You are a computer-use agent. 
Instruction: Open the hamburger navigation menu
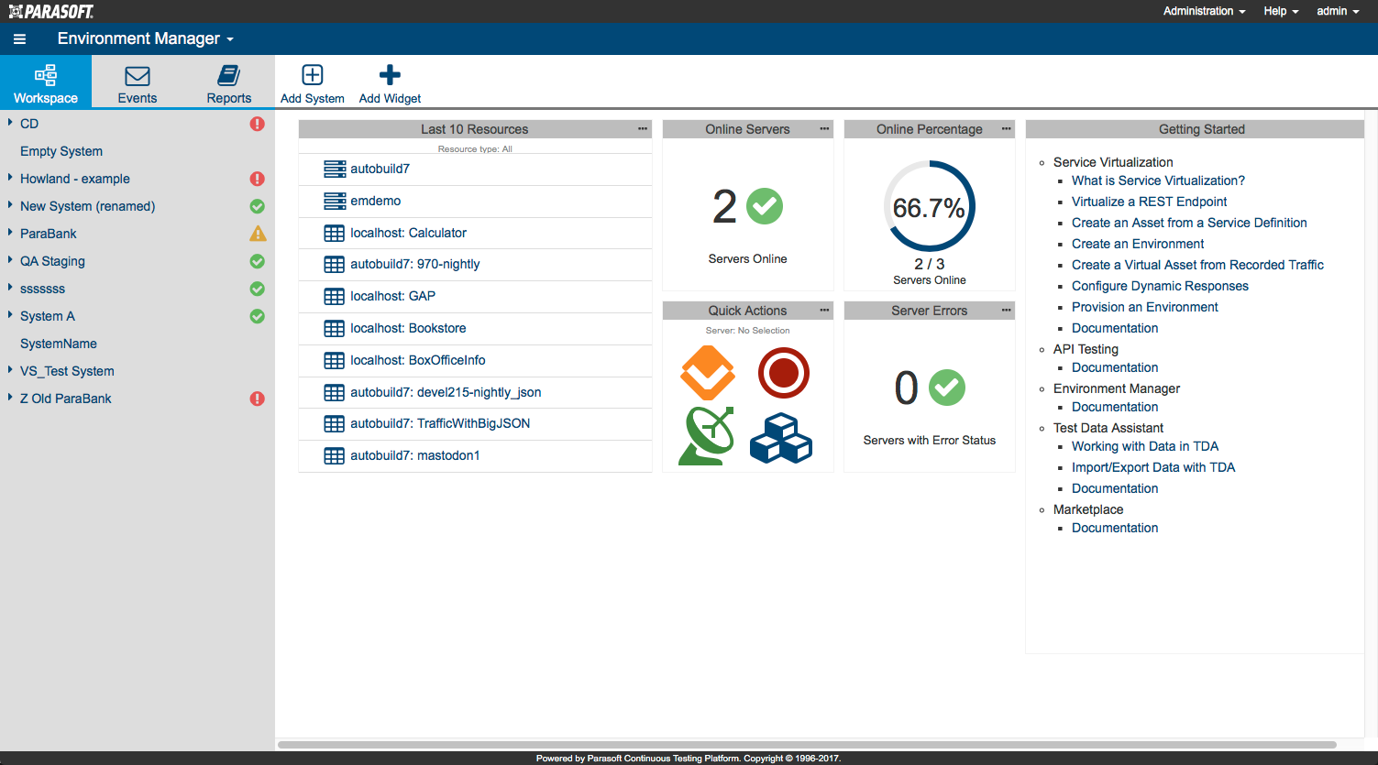[x=19, y=38]
